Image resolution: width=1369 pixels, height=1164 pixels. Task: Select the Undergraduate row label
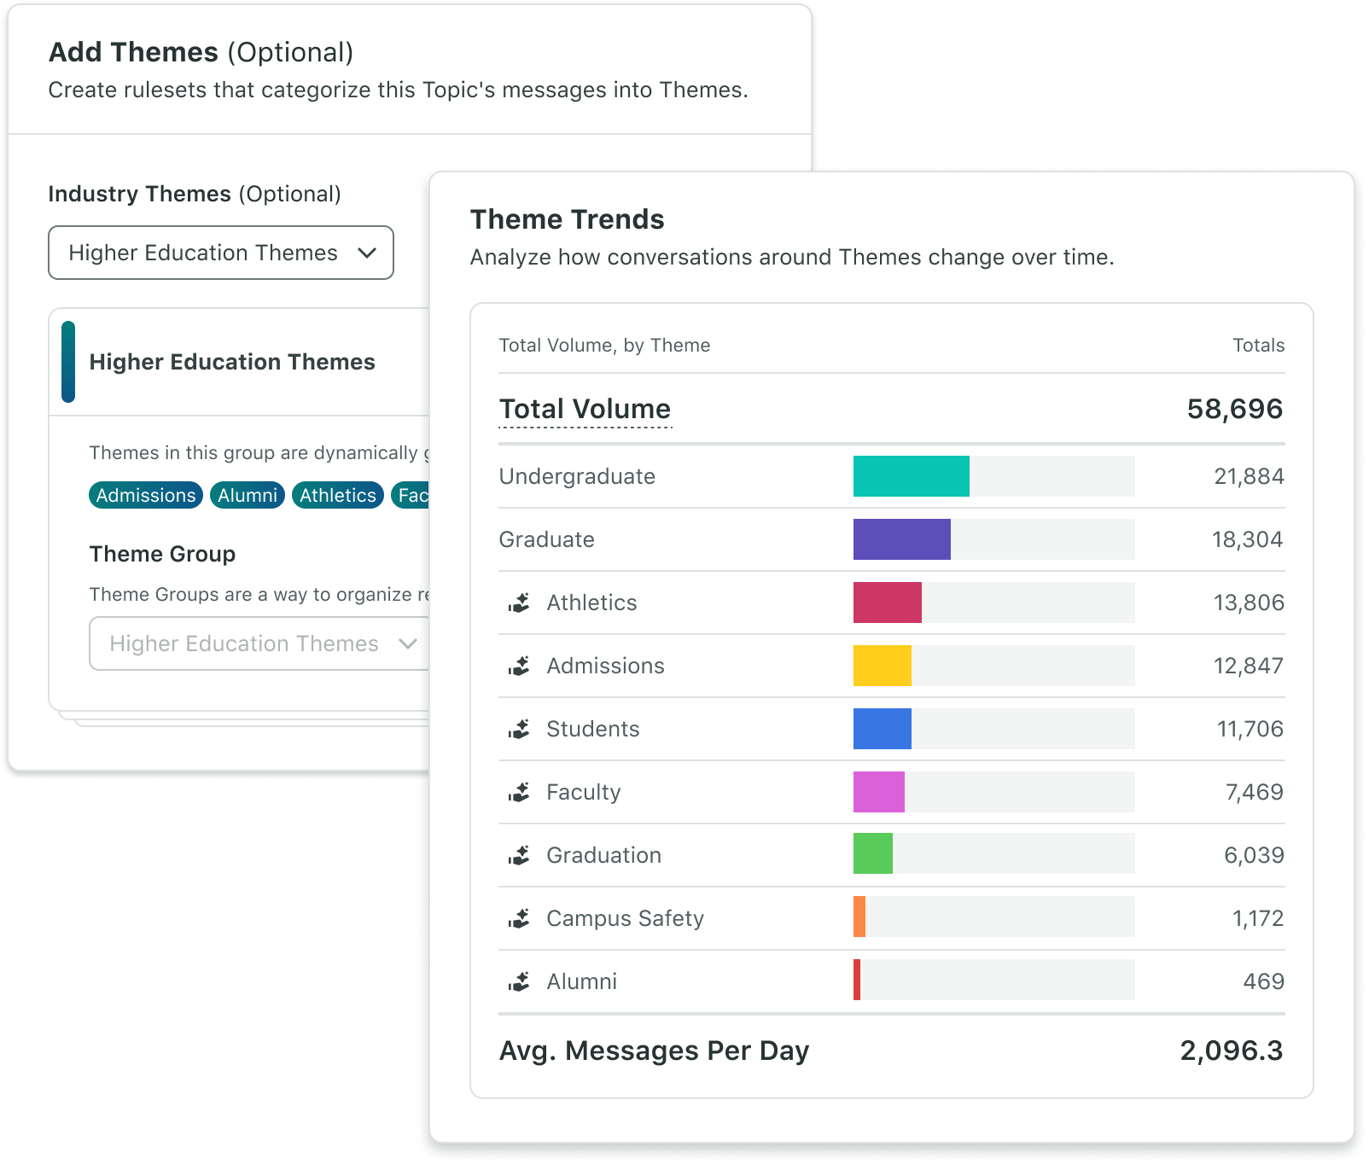coord(577,476)
